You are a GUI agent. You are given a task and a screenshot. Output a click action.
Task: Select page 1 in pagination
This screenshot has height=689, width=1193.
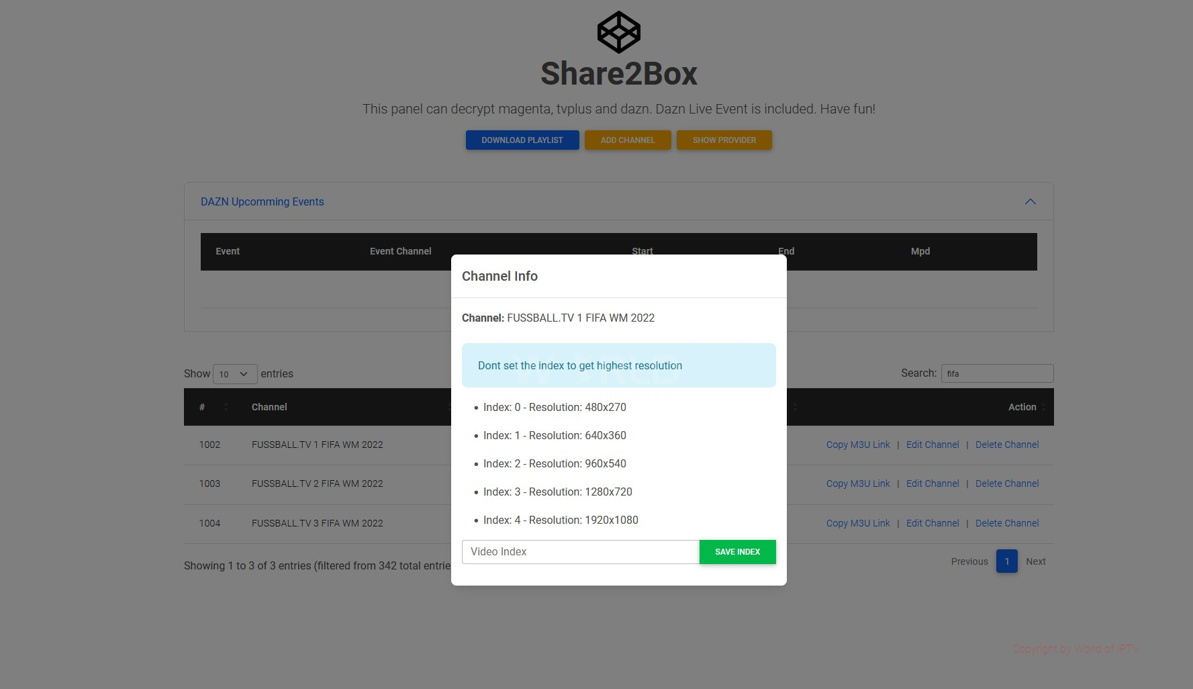click(x=1006, y=561)
